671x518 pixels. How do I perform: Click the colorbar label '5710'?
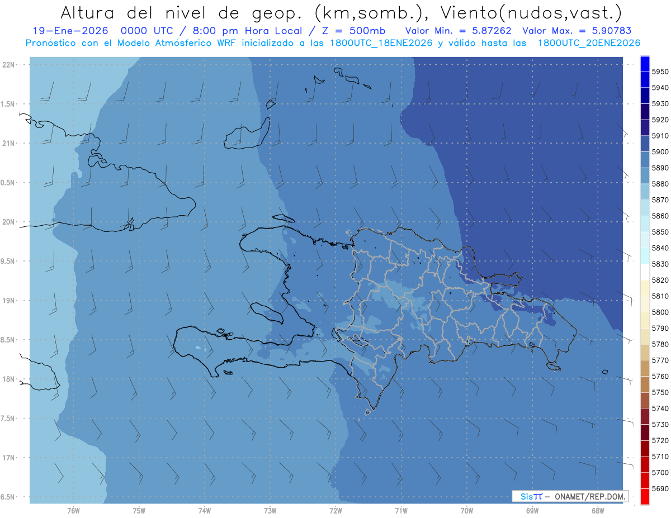click(659, 457)
